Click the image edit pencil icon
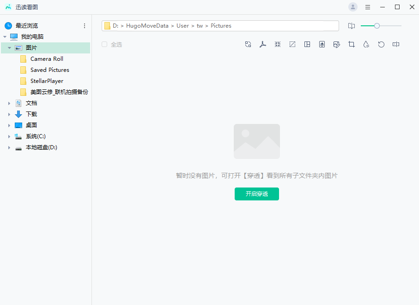The width and height of the screenshot is (419, 305). pyautogui.click(x=337, y=44)
